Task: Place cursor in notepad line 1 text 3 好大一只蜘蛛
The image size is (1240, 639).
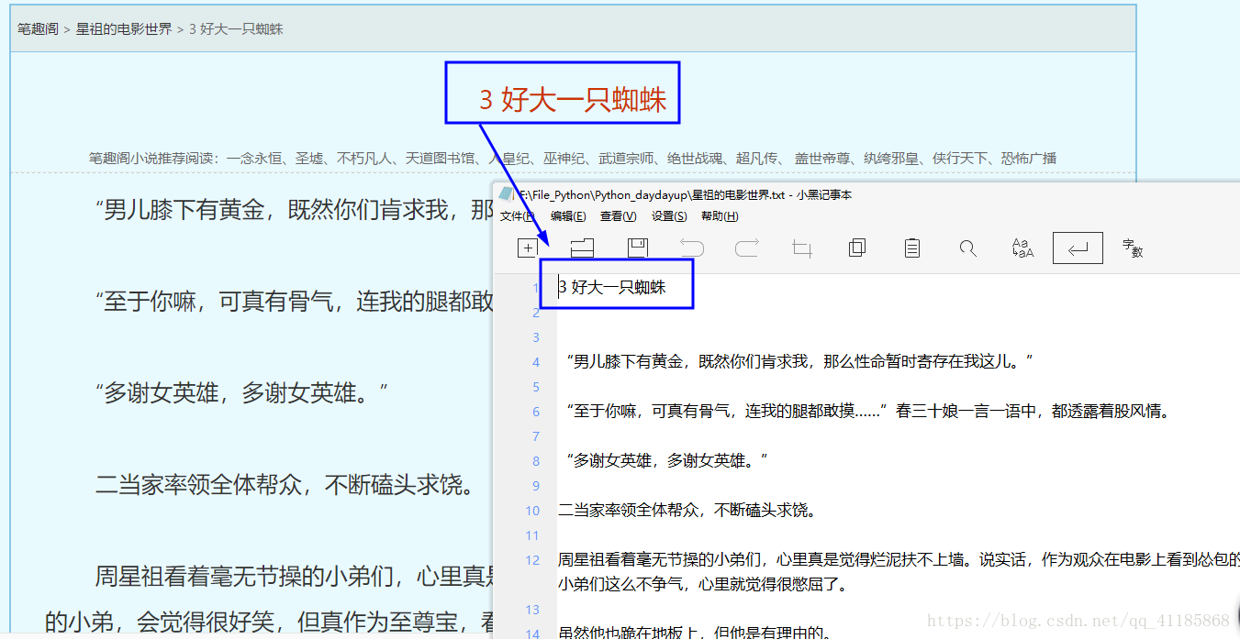Action: pos(612,287)
